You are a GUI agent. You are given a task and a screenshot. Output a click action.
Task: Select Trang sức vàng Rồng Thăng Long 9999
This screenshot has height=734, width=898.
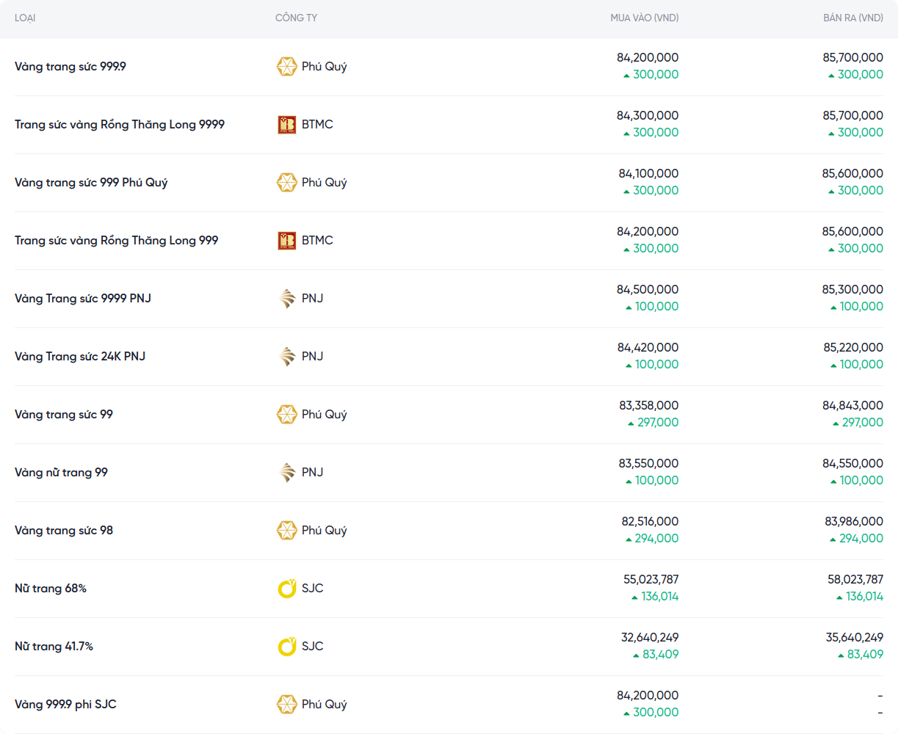click(120, 125)
